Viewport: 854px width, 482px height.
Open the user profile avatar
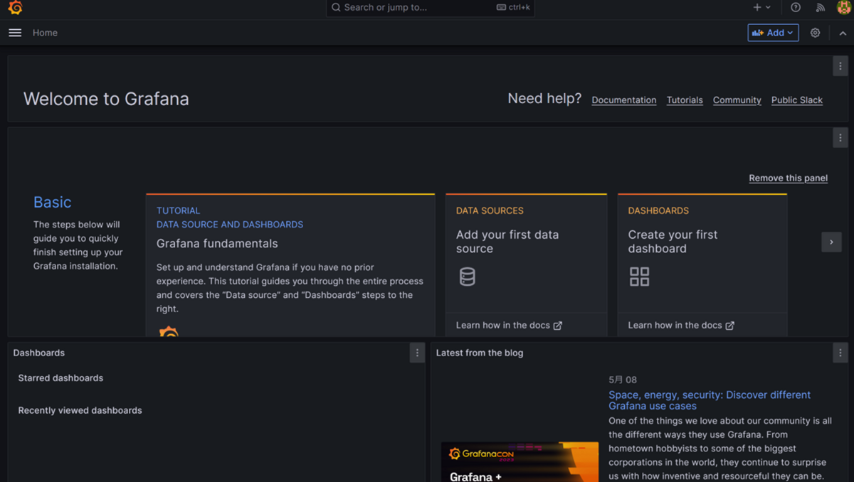pos(843,7)
